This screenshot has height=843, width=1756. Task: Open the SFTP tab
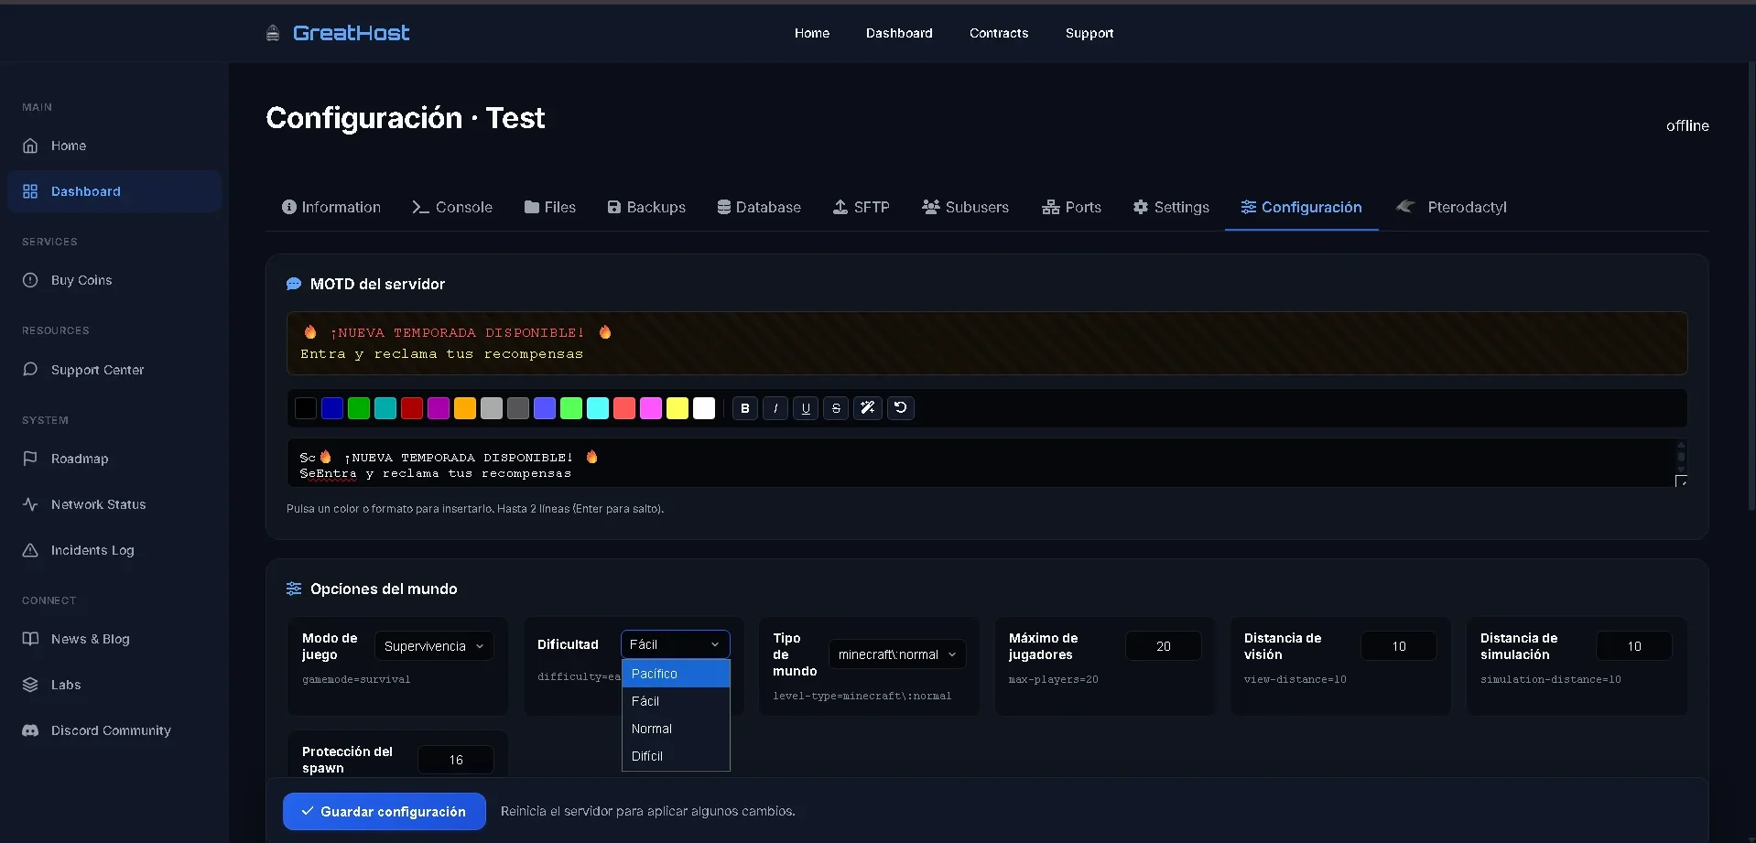pyautogui.click(x=862, y=207)
